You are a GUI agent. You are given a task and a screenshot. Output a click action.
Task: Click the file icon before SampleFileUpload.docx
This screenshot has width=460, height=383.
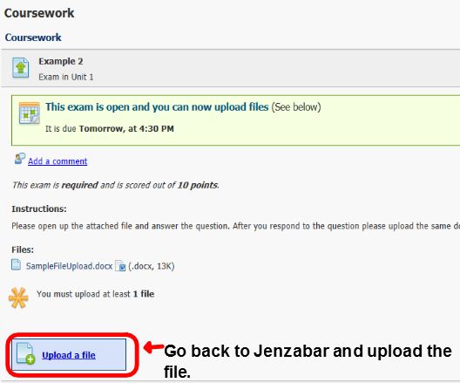click(x=17, y=264)
